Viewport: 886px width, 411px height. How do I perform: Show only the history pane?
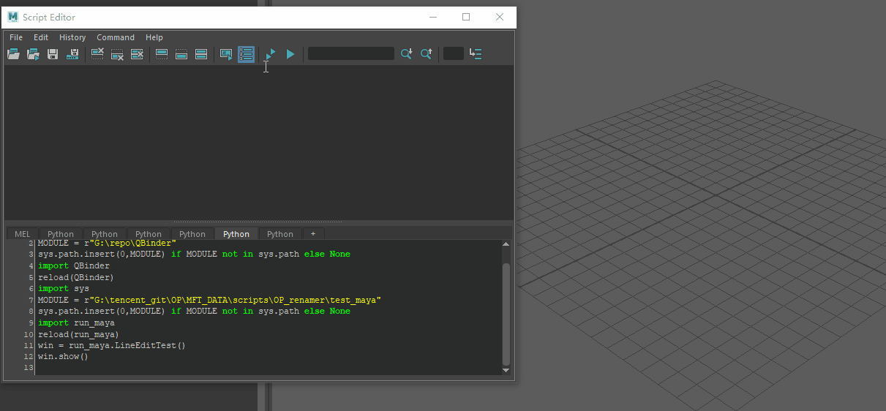[x=162, y=54]
